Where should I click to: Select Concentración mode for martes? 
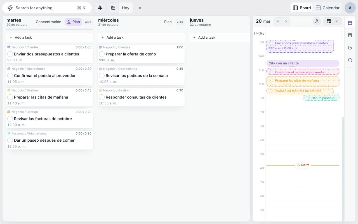point(48,22)
